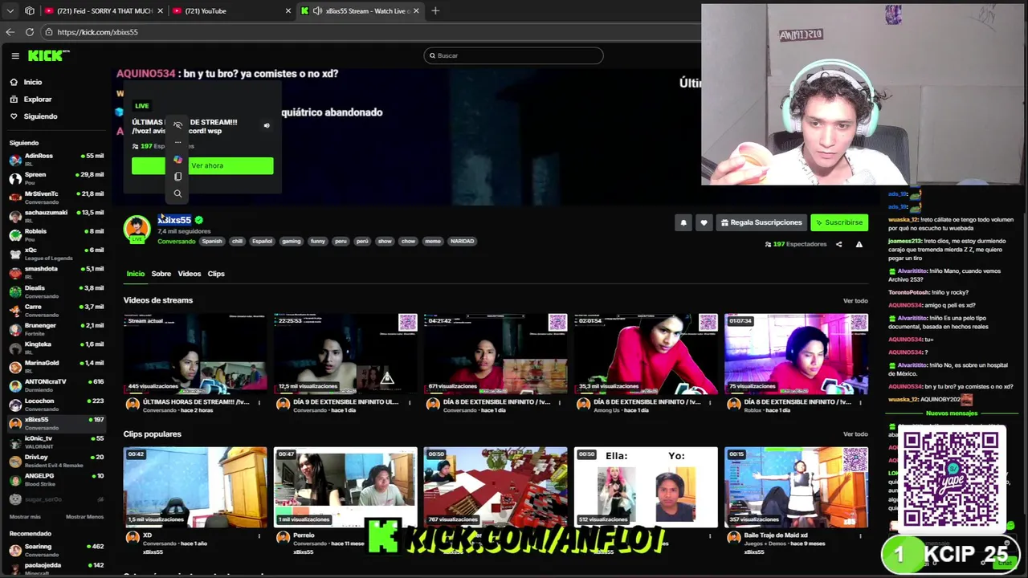Open options menu for the XD clip
This screenshot has height=578, width=1028.
pyautogui.click(x=259, y=535)
